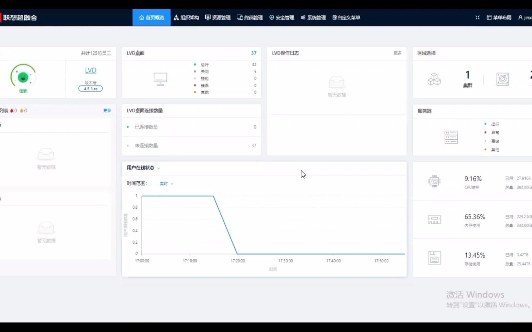
Task: Open the 自定义菜单 item
Action: point(346,18)
